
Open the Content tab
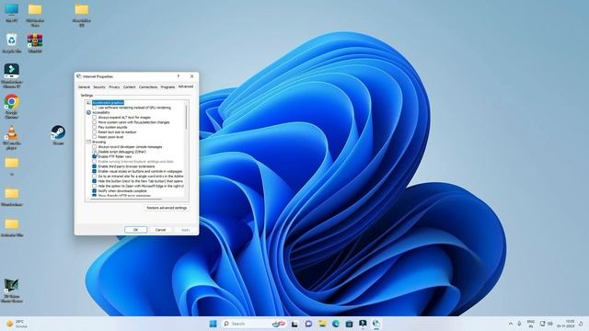tap(129, 86)
